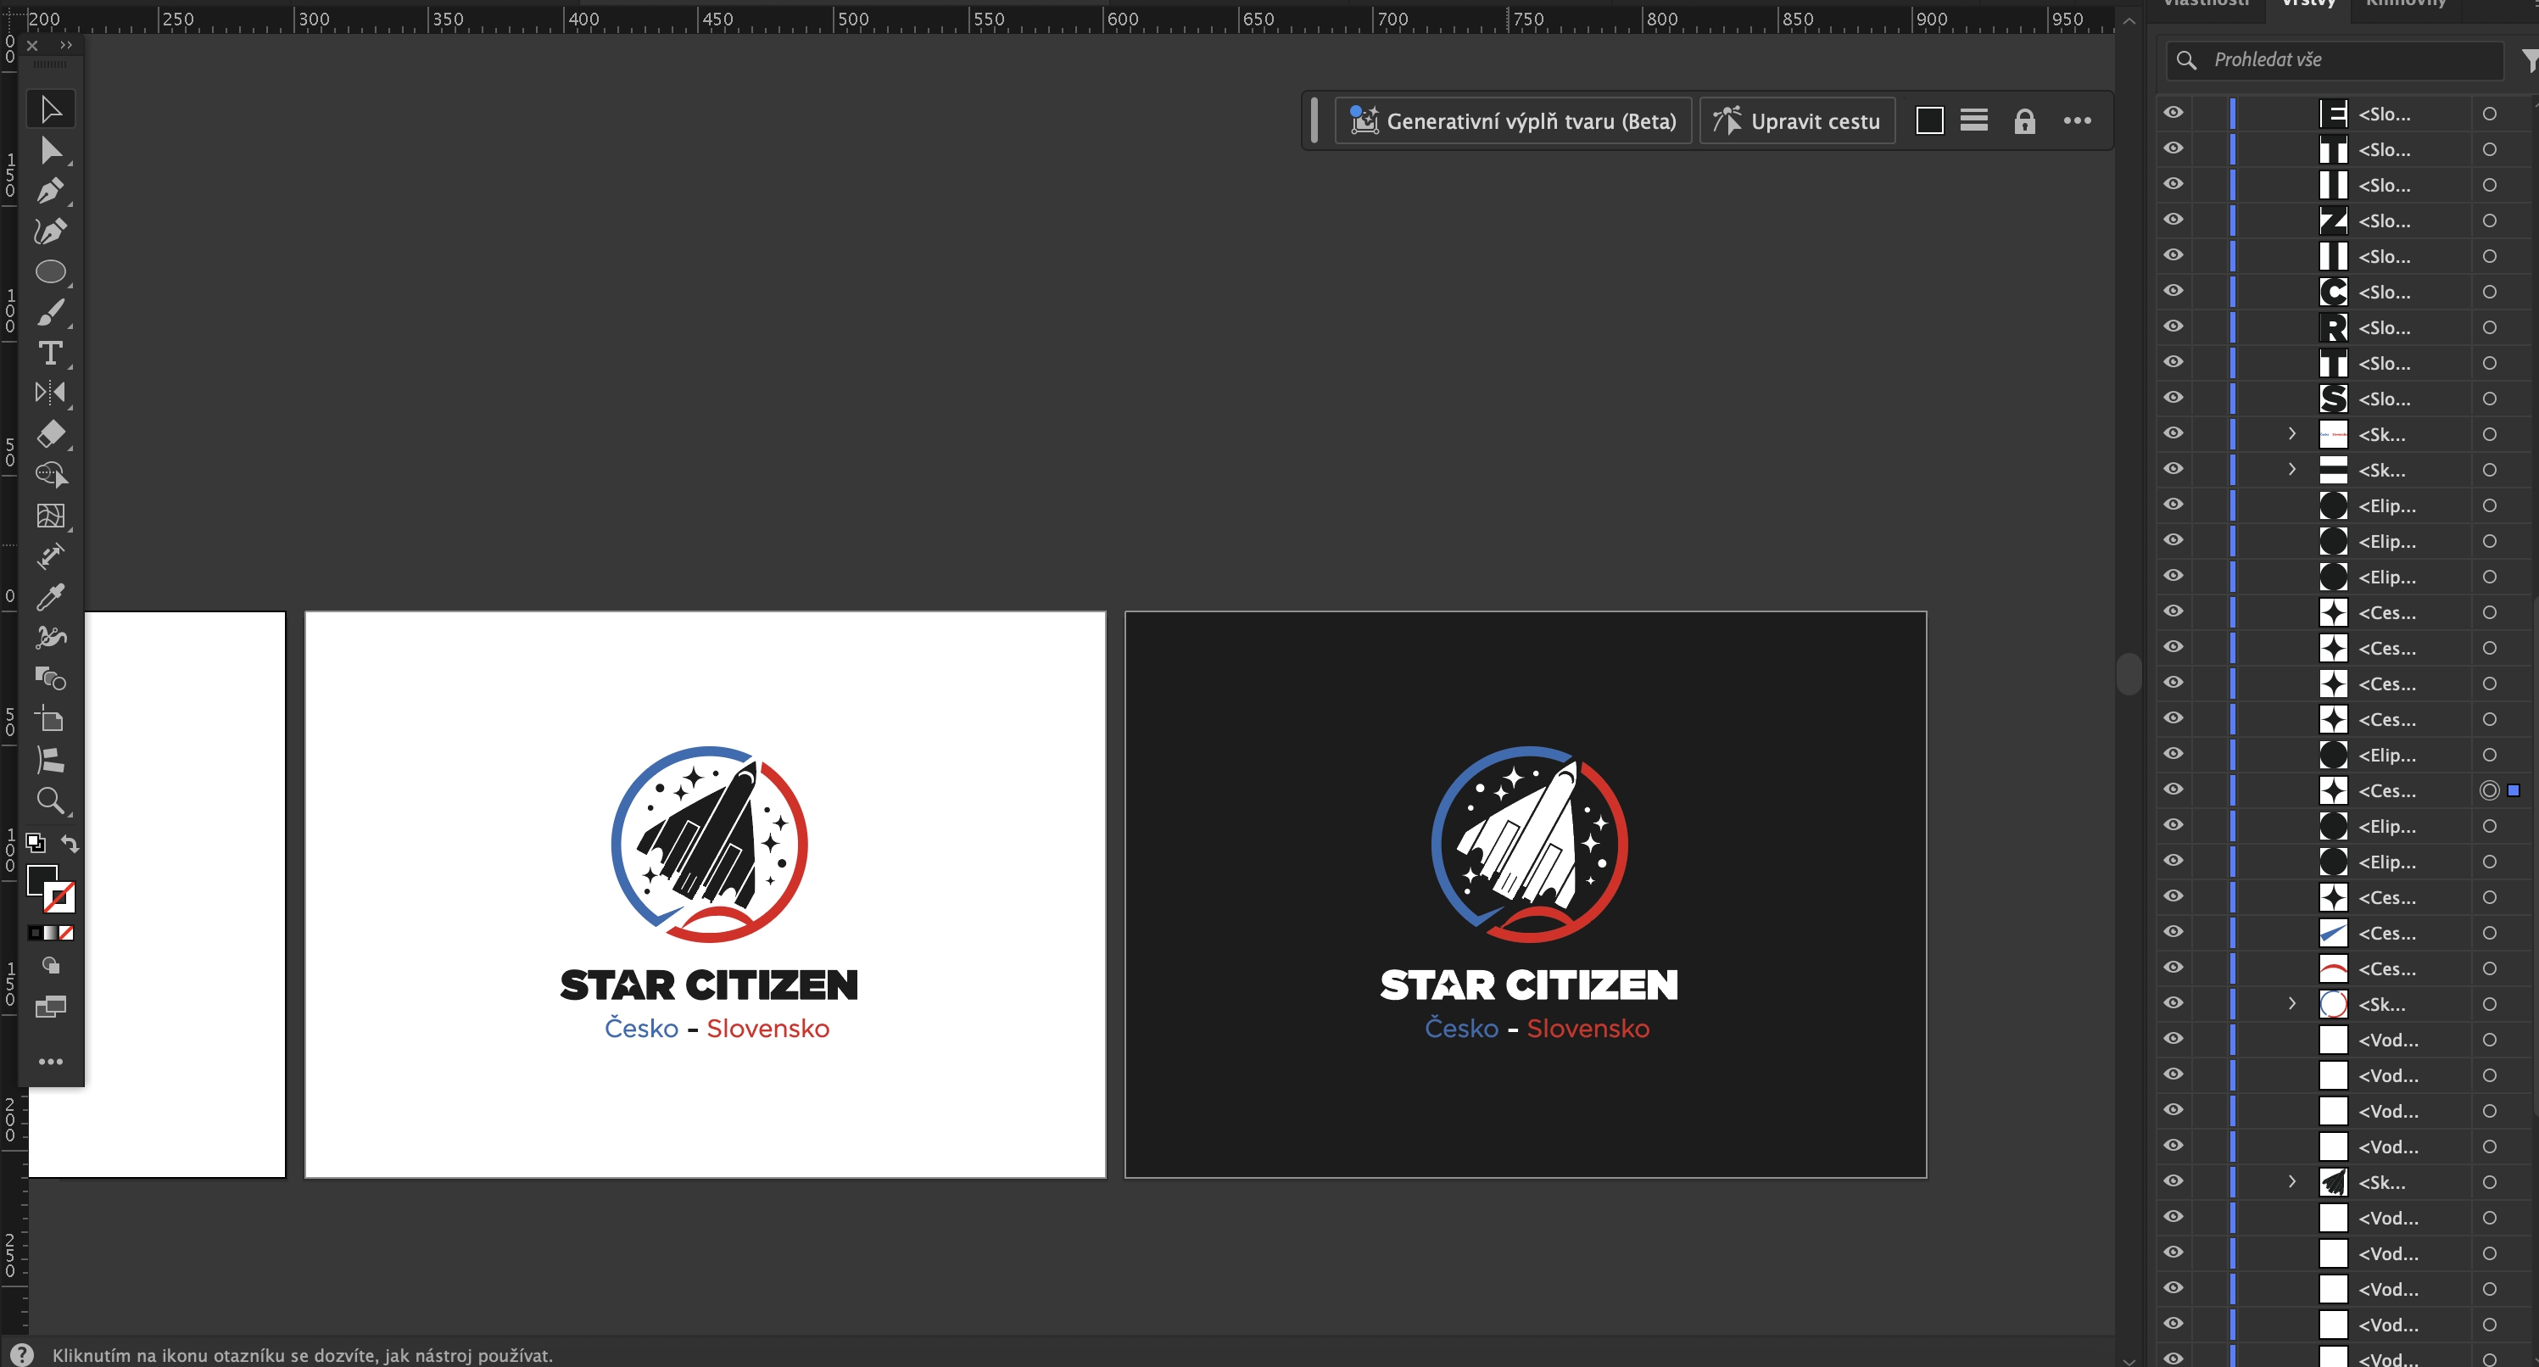Hide the E letter layer row
Image resolution: width=2539 pixels, height=1367 pixels.
point(2173,114)
